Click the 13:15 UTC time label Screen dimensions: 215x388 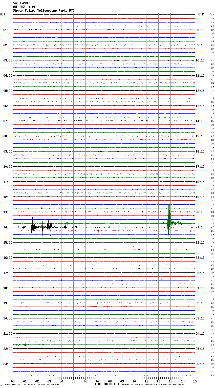pyautogui.click(x=200, y=106)
